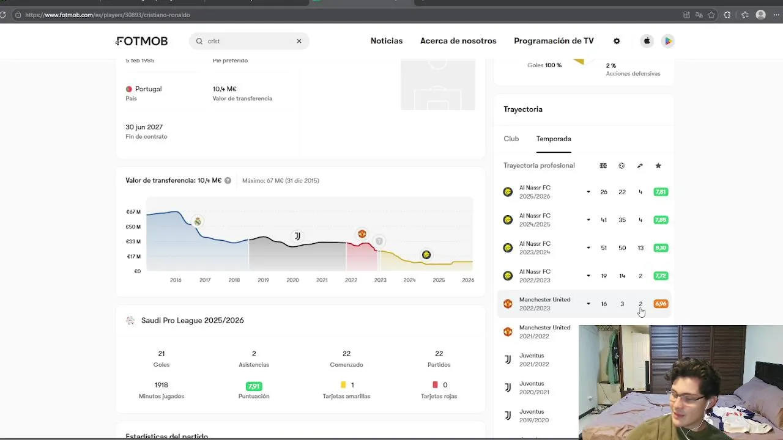Click Real Madrid marker on value chart
The width and height of the screenshot is (783, 440).
(197, 221)
